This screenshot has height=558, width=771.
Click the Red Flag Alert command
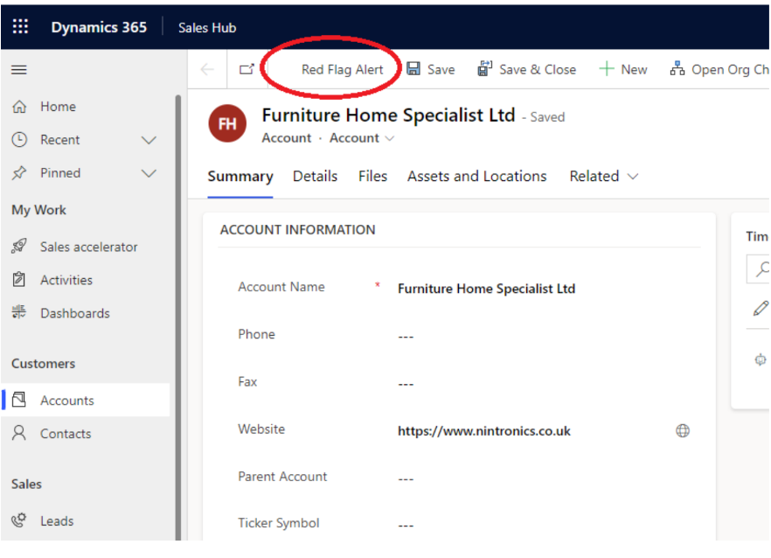[342, 70]
